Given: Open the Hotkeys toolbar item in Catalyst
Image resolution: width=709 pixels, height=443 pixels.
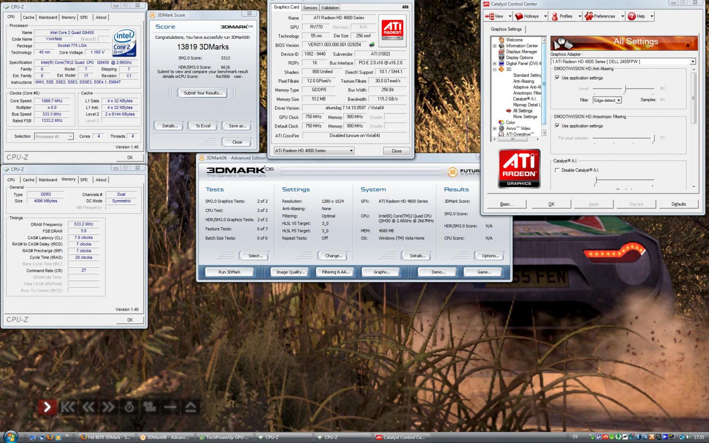Looking at the screenshot, I should [x=527, y=16].
